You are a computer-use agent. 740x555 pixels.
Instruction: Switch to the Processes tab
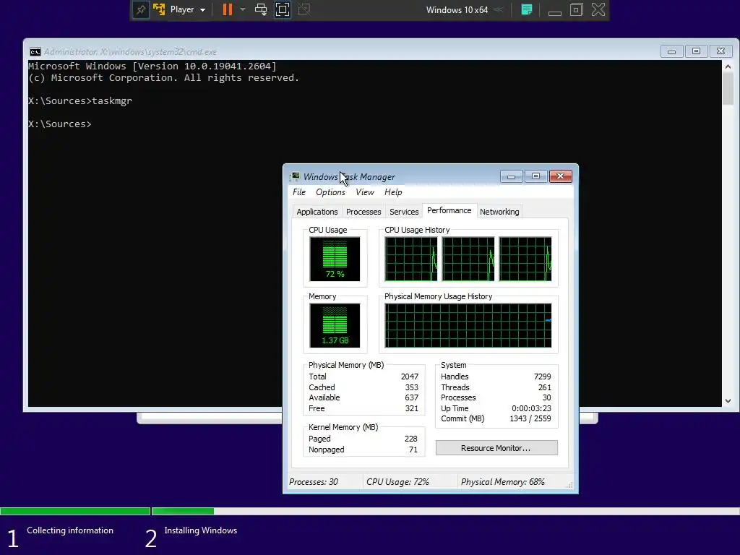tap(363, 212)
